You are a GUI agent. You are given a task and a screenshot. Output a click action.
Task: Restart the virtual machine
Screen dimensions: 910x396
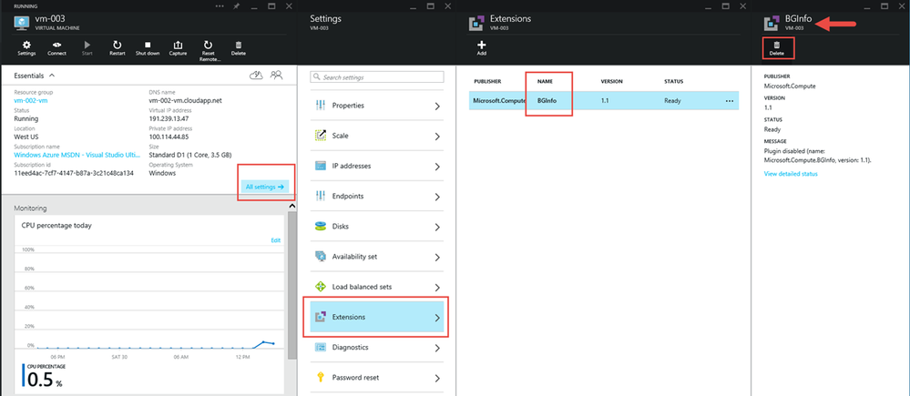pos(118,45)
